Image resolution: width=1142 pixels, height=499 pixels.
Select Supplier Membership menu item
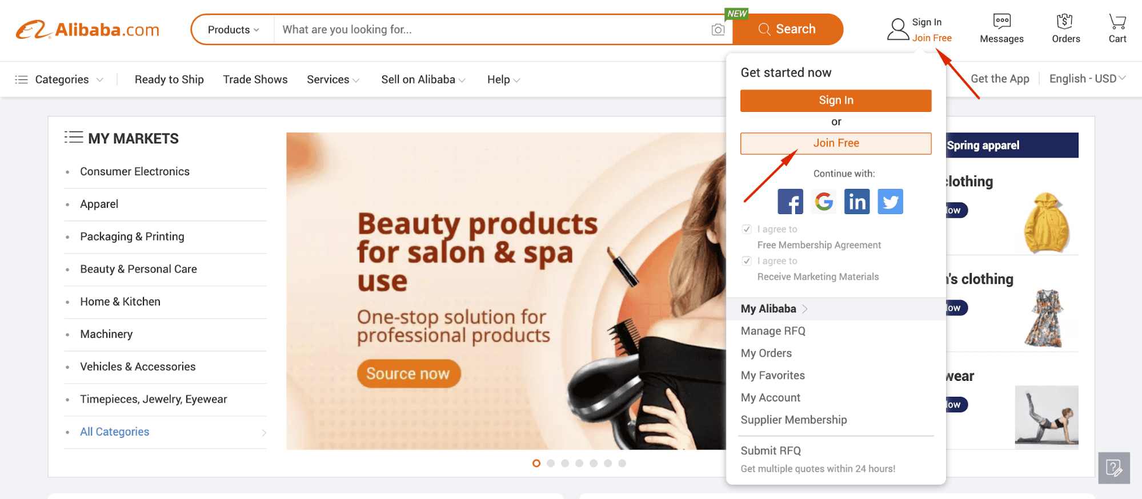pos(794,420)
